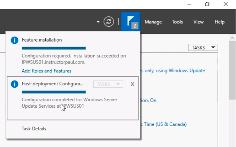Click the Feature installation progress bar
The width and height of the screenshot is (236, 147).
(54, 48)
